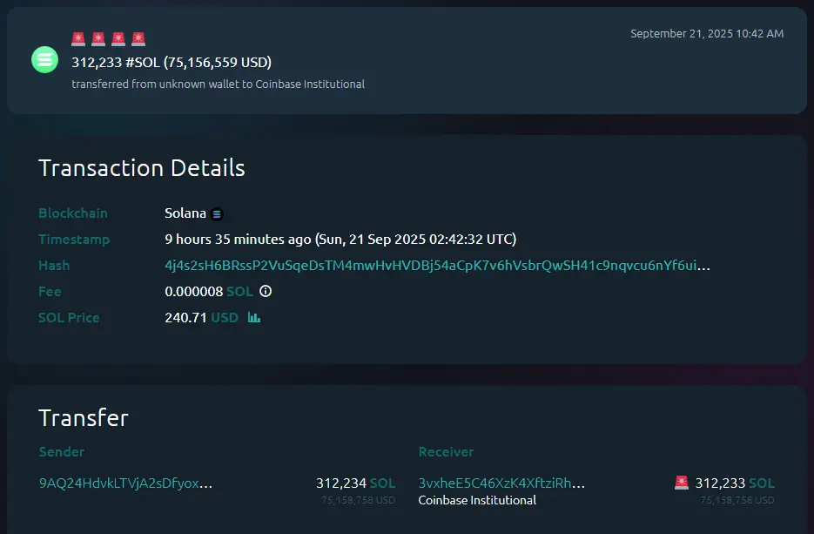This screenshot has width=814, height=534.
Task: Open sender wallet address 9AQ24HdvkLTVjA2sDfyox
Action: point(125,483)
